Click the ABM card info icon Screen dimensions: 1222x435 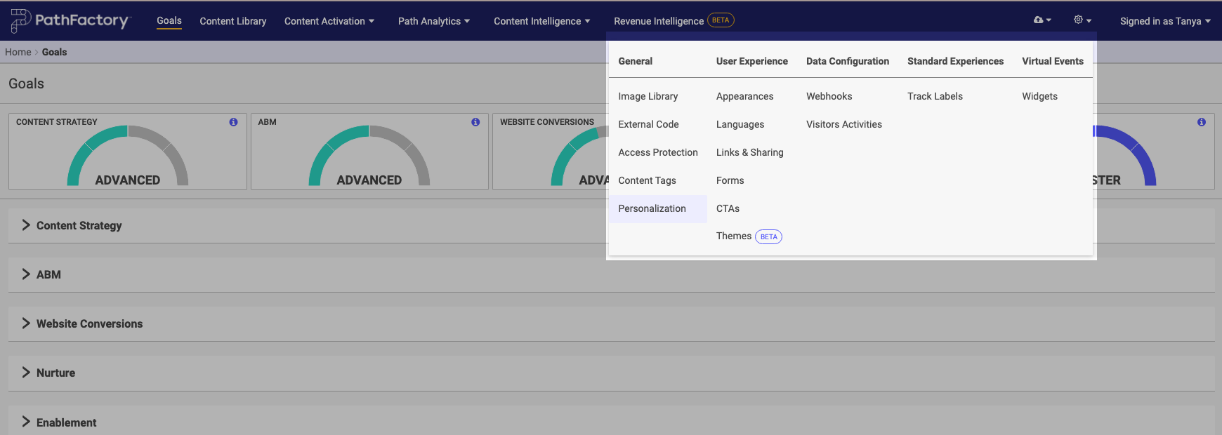pos(475,122)
